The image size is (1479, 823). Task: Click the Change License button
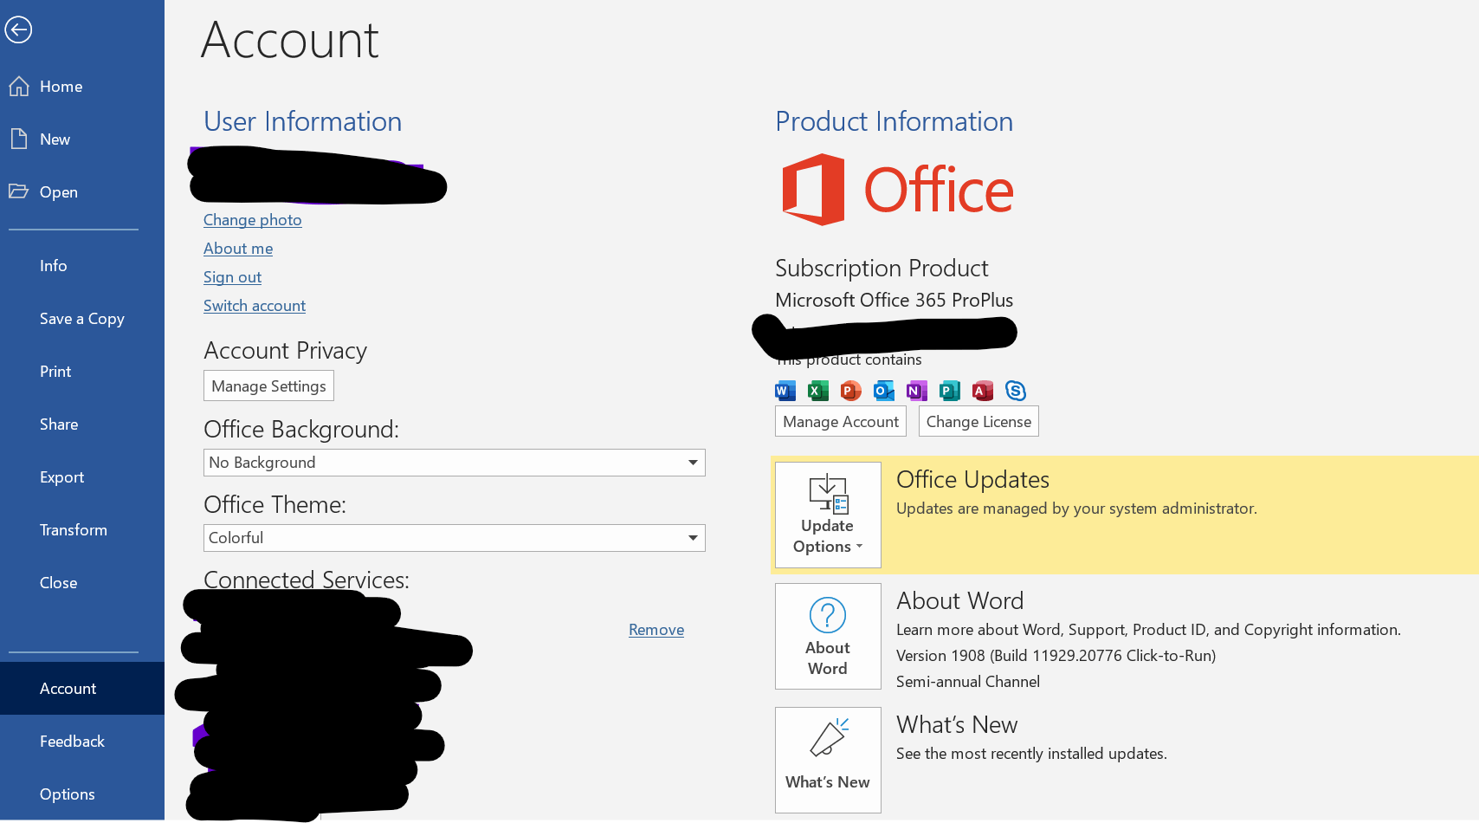coord(978,422)
